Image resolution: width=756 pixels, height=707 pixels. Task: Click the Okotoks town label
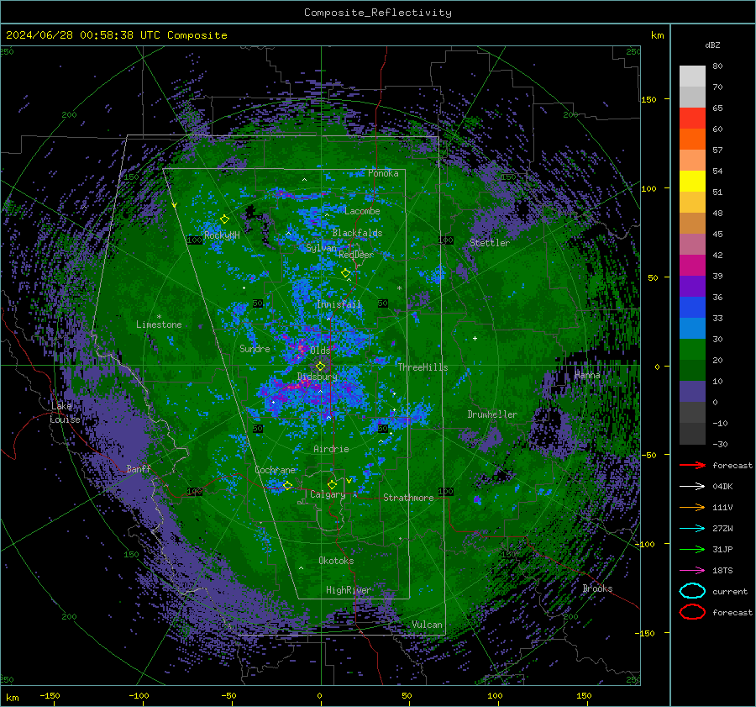[336, 561]
